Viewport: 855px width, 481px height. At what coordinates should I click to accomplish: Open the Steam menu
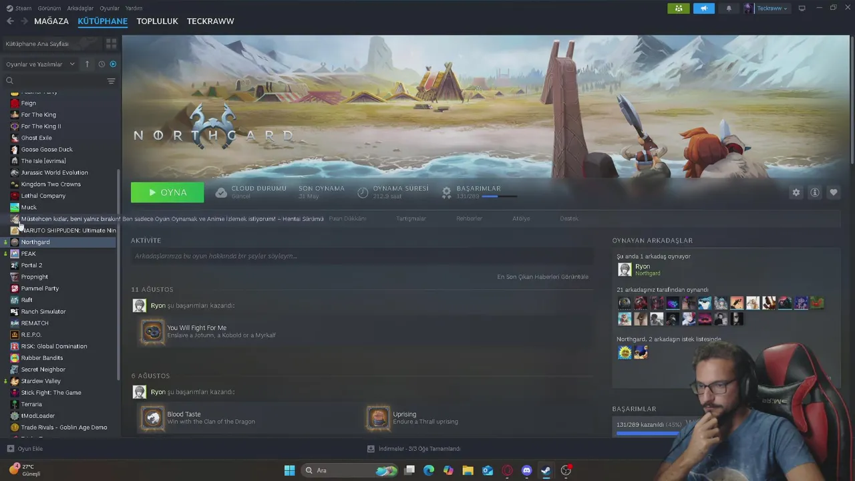(x=19, y=8)
